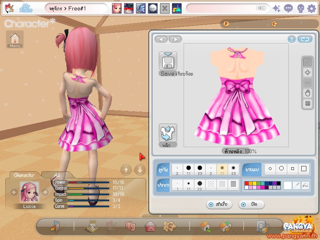Select pen size 1
The image size is (320, 240).
coord(177,185)
